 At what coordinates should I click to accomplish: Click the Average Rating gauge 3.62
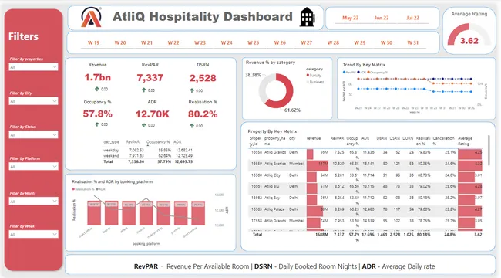click(x=469, y=35)
